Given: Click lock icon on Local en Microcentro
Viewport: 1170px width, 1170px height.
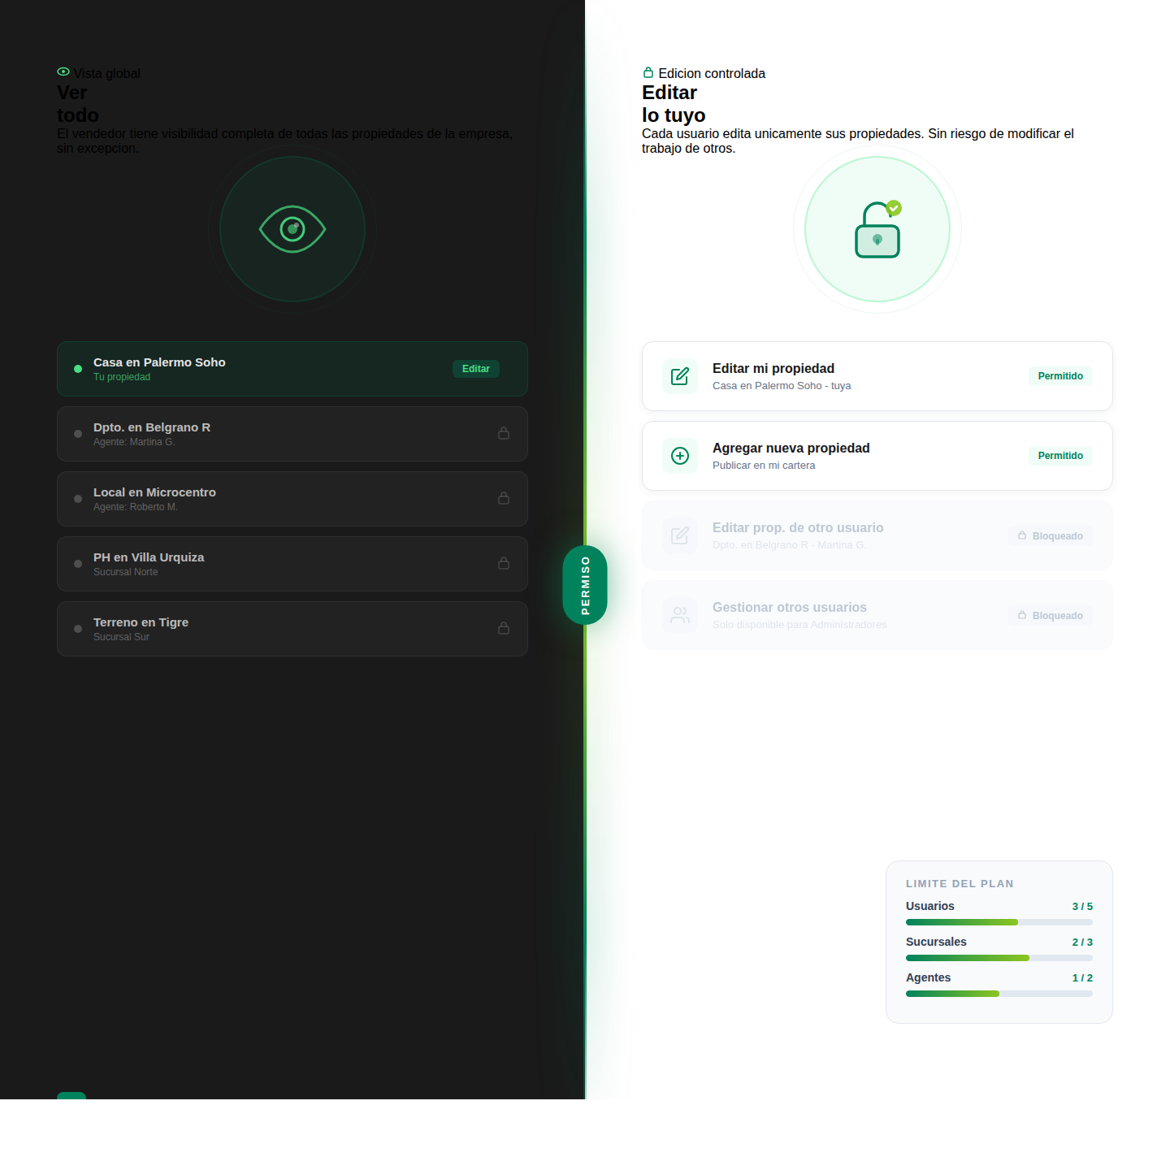Looking at the screenshot, I should (x=504, y=499).
